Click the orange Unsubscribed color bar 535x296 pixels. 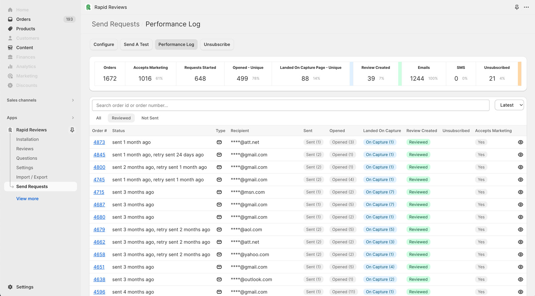point(520,74)
